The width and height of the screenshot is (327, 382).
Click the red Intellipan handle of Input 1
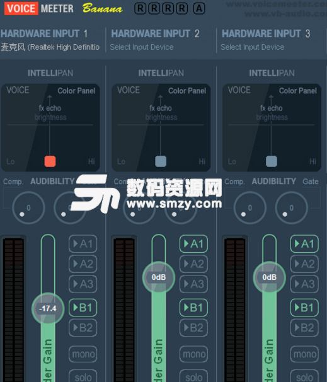pyautogui.click(x=50, y=161)
